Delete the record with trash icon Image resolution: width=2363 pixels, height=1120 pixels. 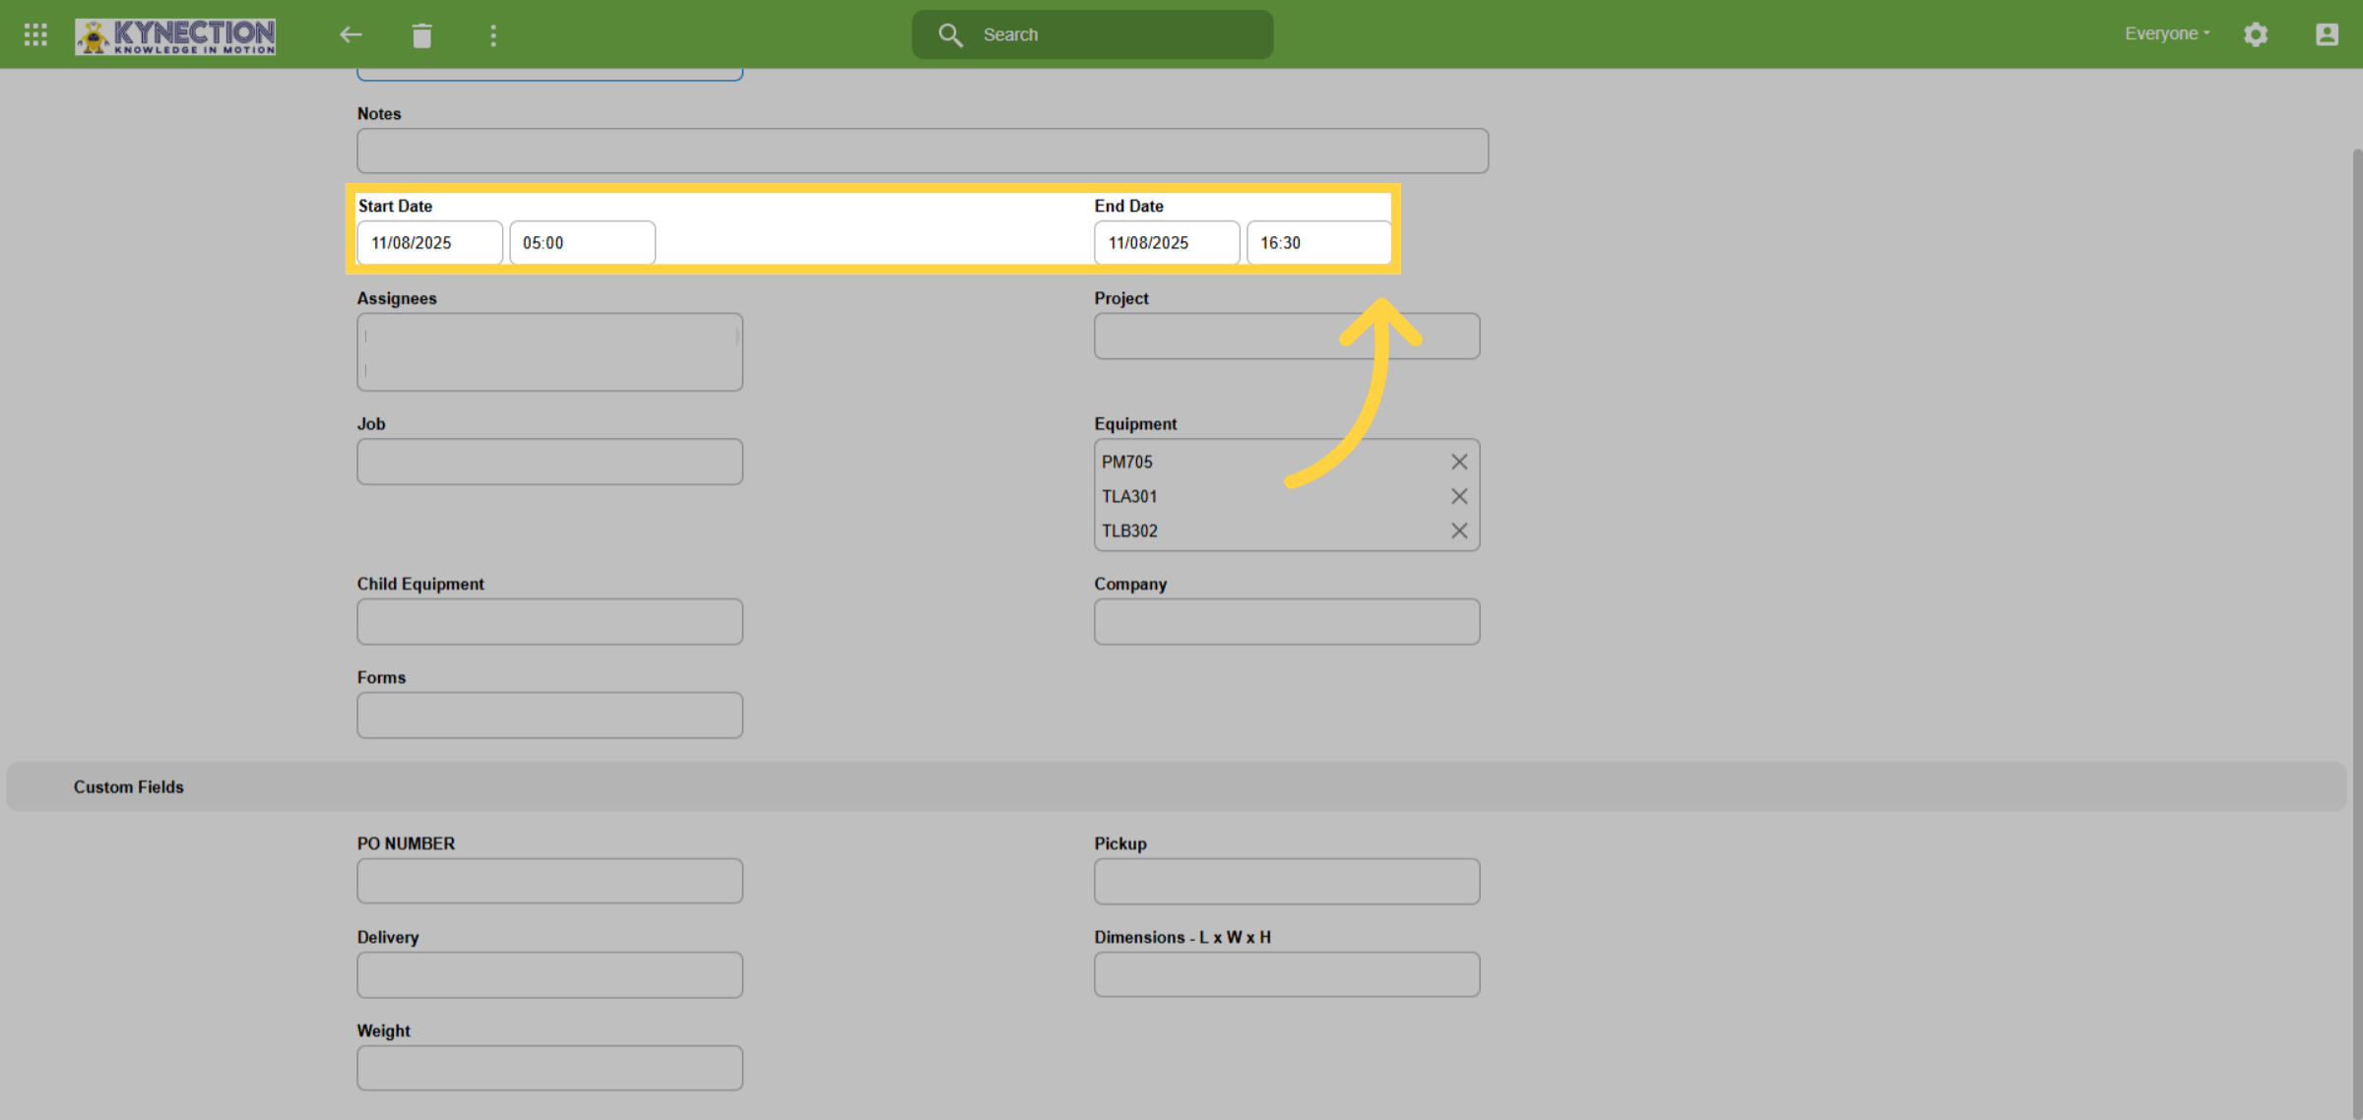click(x=422, y=35)
